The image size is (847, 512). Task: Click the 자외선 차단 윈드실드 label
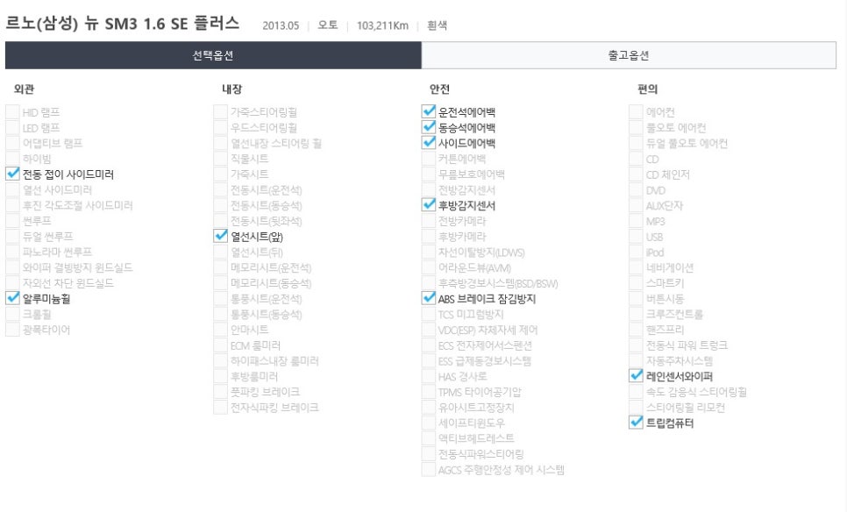tap(68, 283)
